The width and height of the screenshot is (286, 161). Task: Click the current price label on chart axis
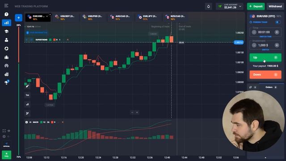pyautogui.click(x=239, y=42)
